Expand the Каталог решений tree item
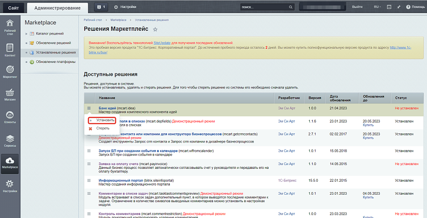The image size is (427, 218). click(27, 33)
